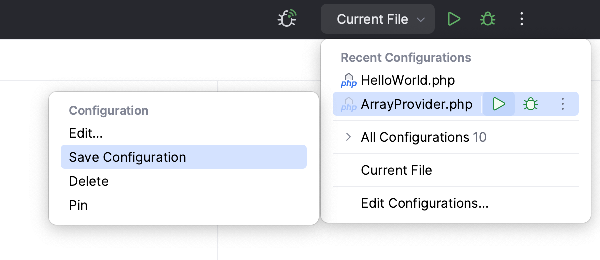Viewport: 600px width, 260px height.
Task: Click the green Run button in the toolbar
Action: [x=454, y=19]
